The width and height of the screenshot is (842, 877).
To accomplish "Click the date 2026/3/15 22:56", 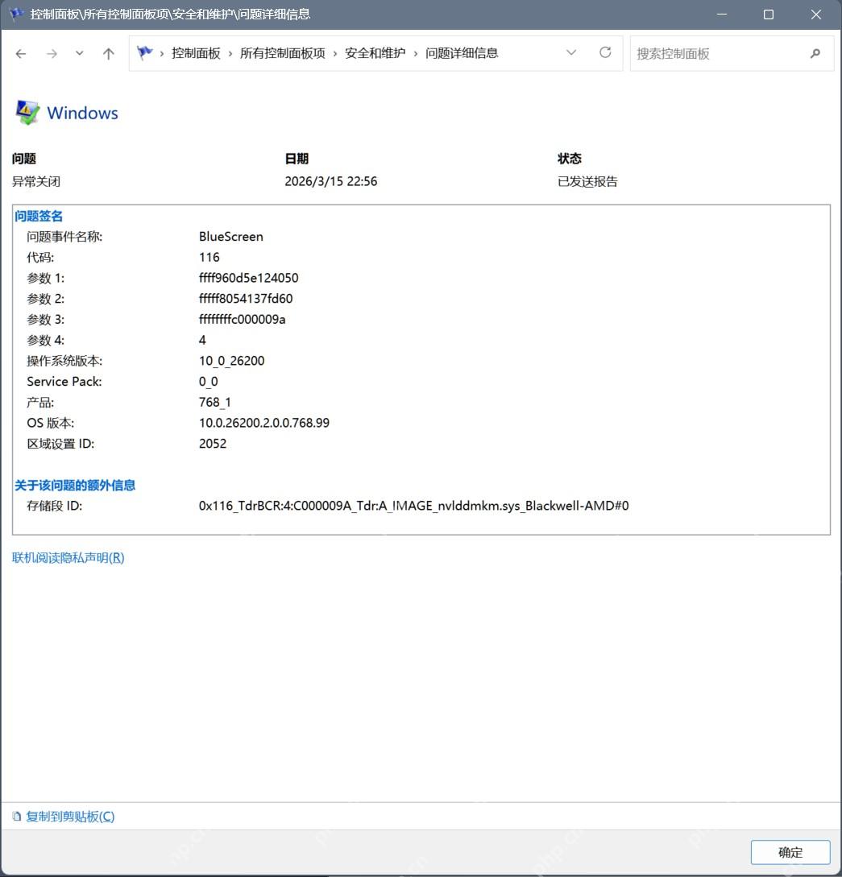I will click(x=330, y=181).
